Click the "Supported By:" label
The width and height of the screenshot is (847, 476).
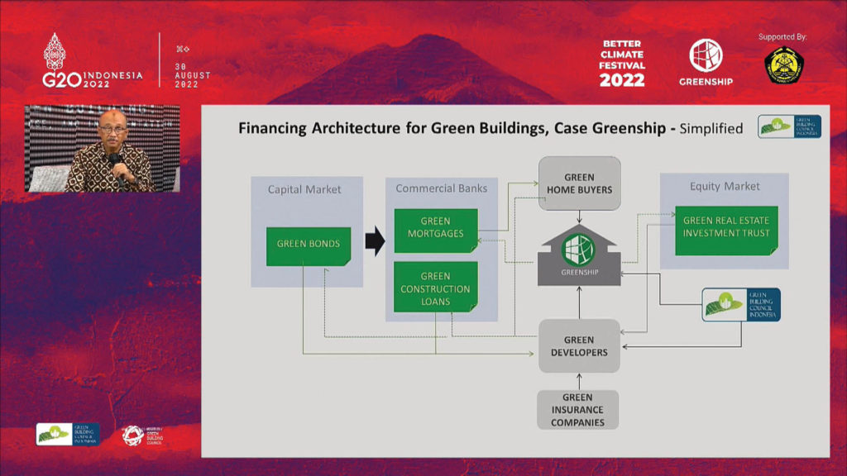click(x=782, y=36)
